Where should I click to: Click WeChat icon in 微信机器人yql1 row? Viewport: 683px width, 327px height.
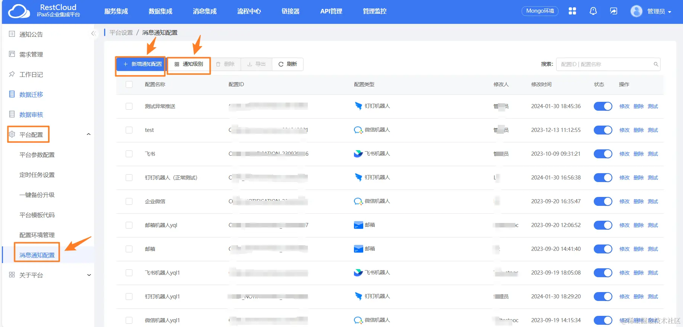point(358,320)
